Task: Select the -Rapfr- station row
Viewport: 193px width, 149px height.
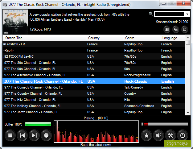Action: tap(94, 50)
